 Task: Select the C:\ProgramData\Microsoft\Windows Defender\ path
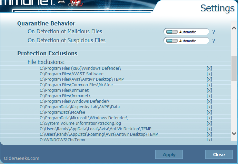(x=83, y=118)
